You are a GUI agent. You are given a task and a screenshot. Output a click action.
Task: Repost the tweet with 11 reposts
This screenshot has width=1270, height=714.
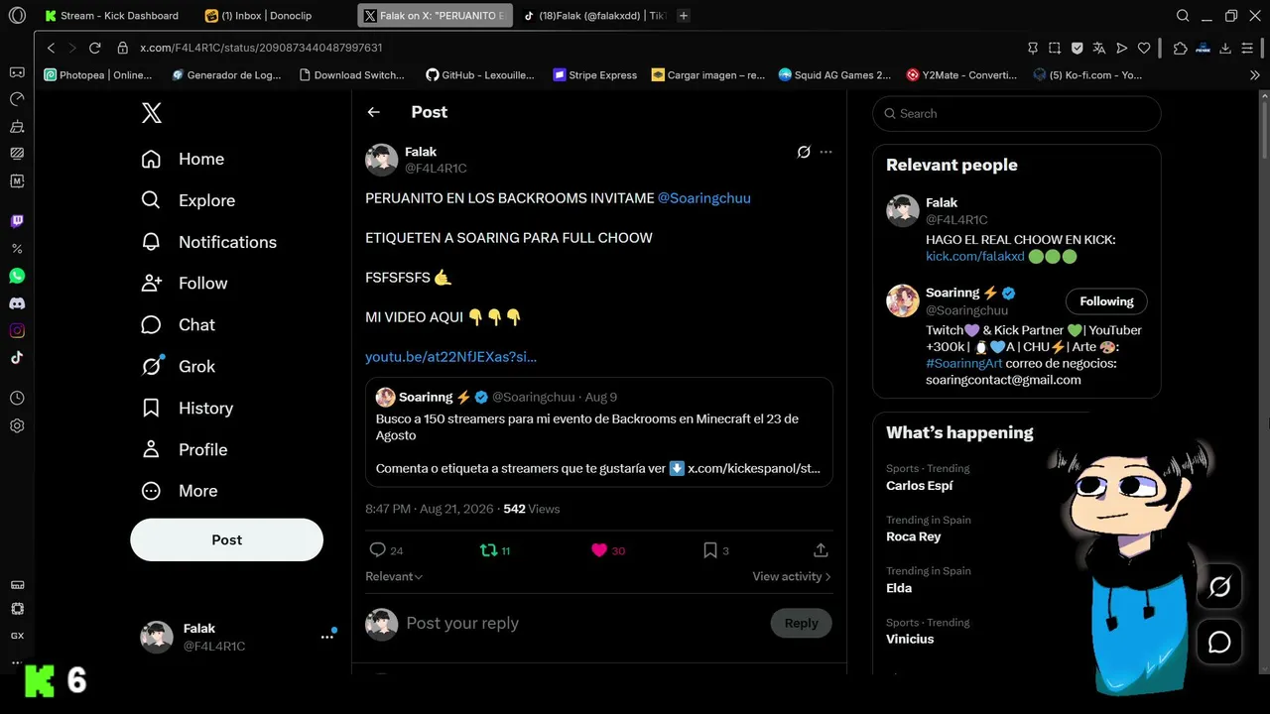(488, 550)
